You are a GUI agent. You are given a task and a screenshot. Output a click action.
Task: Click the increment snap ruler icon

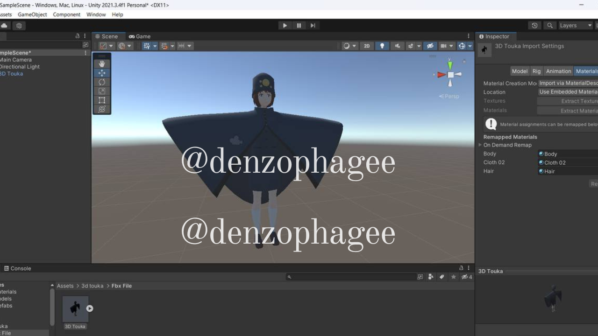182,46
